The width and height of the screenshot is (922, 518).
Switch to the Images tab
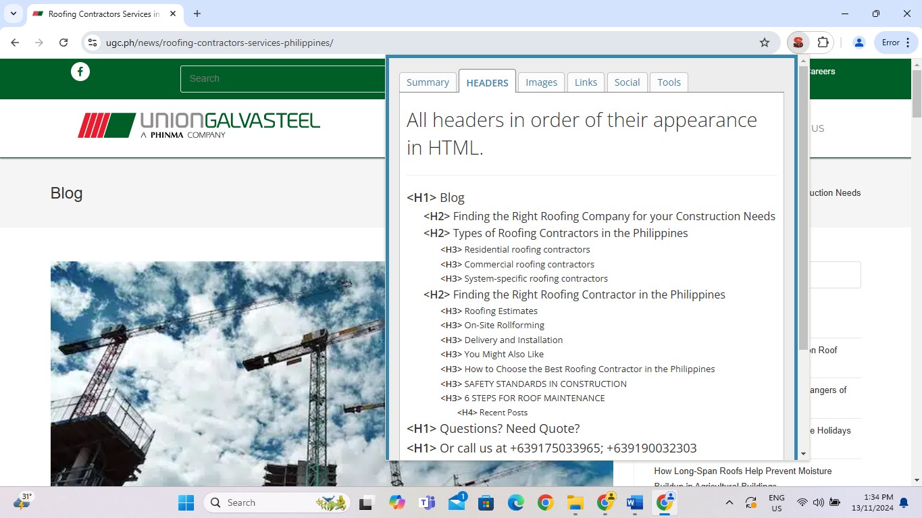coord(542,82)
